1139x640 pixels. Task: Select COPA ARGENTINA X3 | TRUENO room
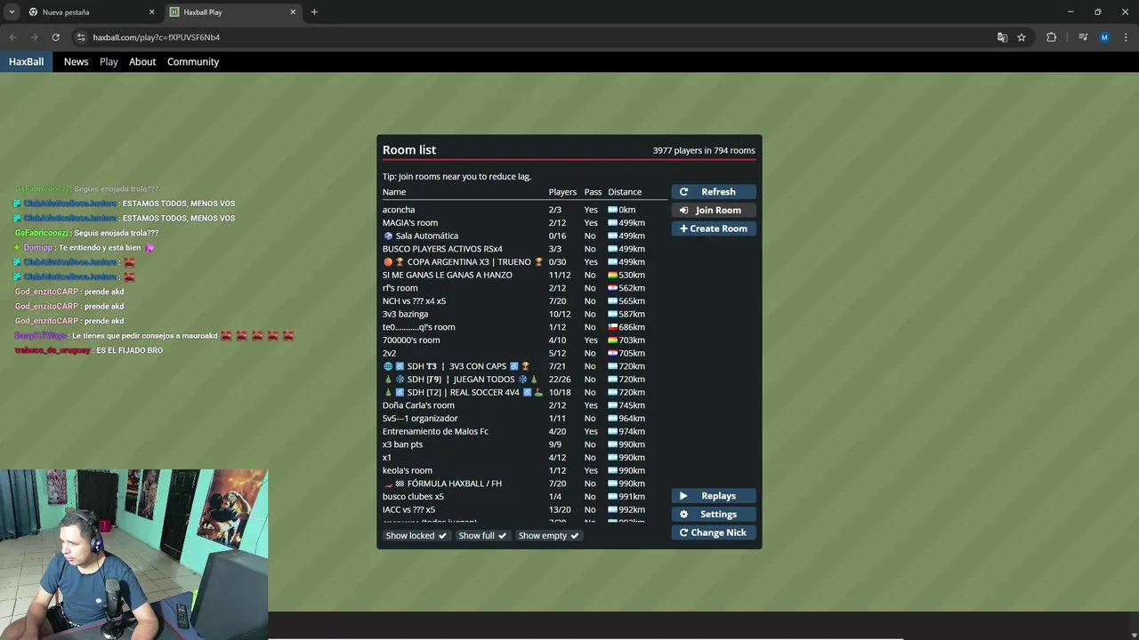(525, 262)
